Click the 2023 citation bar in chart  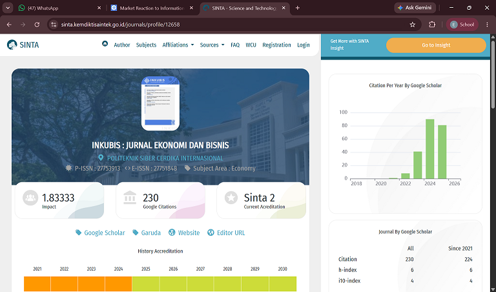tap(418, 165)
